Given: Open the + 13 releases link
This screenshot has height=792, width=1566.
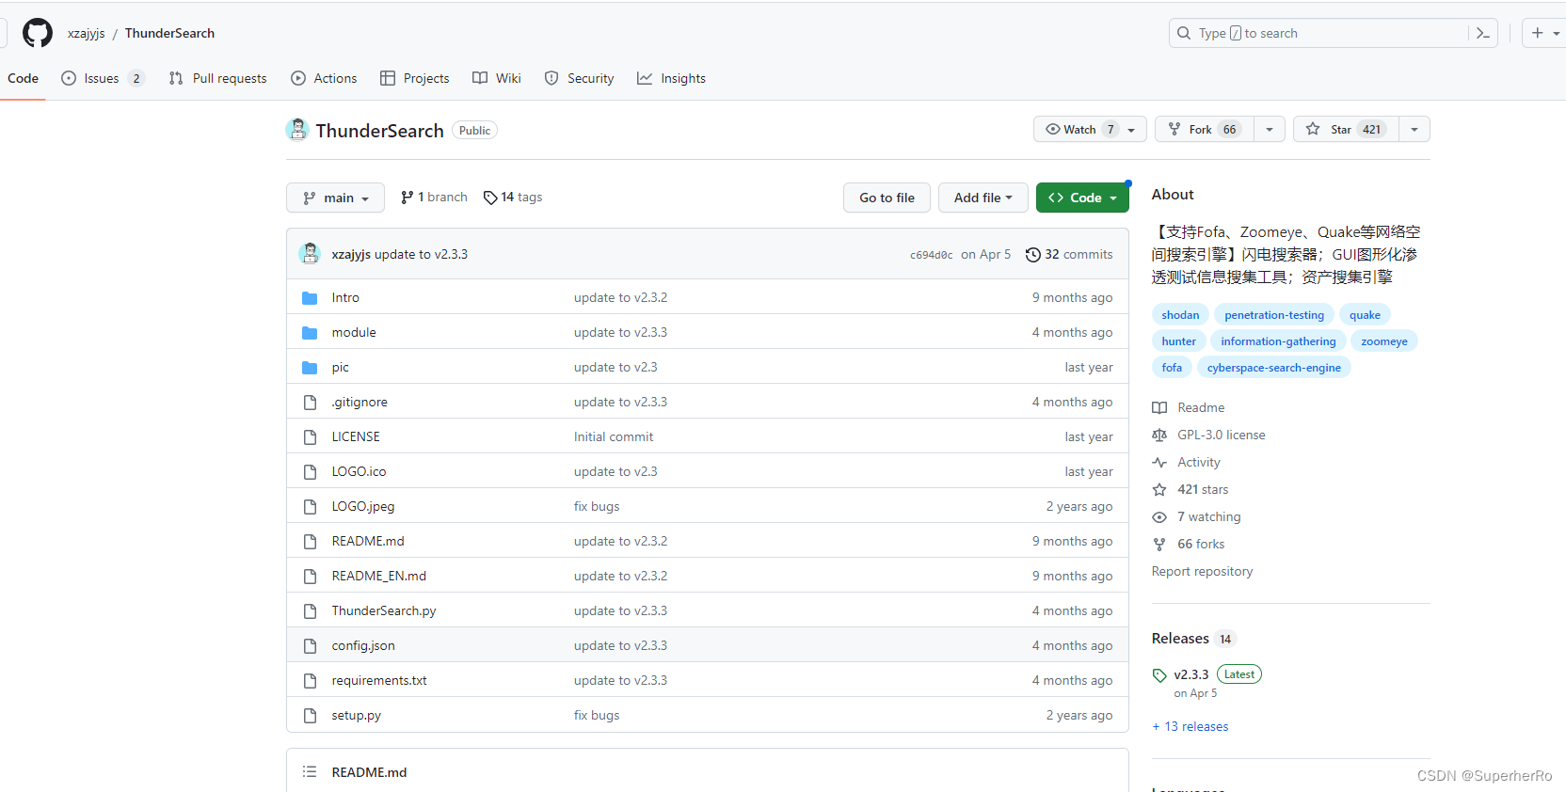Looking at the screenshot, I should pos(1190,727).
